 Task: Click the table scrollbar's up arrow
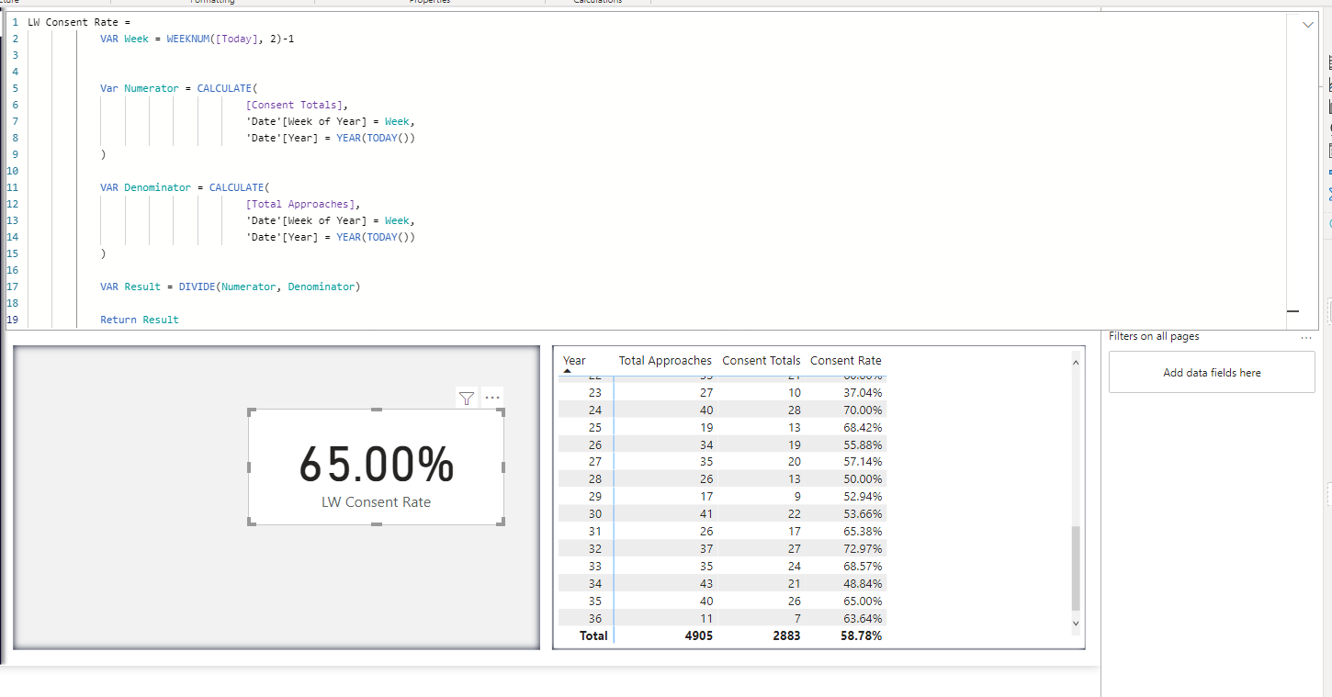coord(1077,364)
